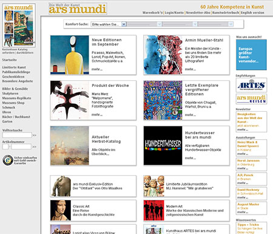The height and width of the screenshot is (234, 273).
Task: Open Besondere Angebote category
Action: (18, 81)
